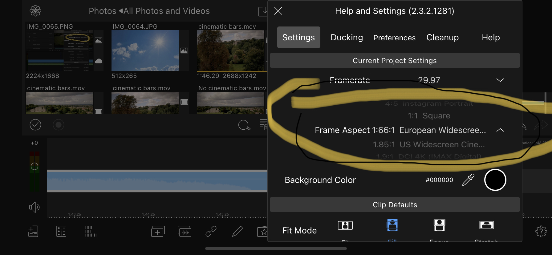Screen dimensions: 552x255
Task: Toggle the checkmark multi-select circle
Action: coord(35,125)
